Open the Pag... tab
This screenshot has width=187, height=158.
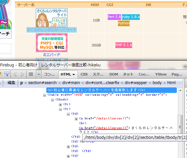(x=177, y=74)
